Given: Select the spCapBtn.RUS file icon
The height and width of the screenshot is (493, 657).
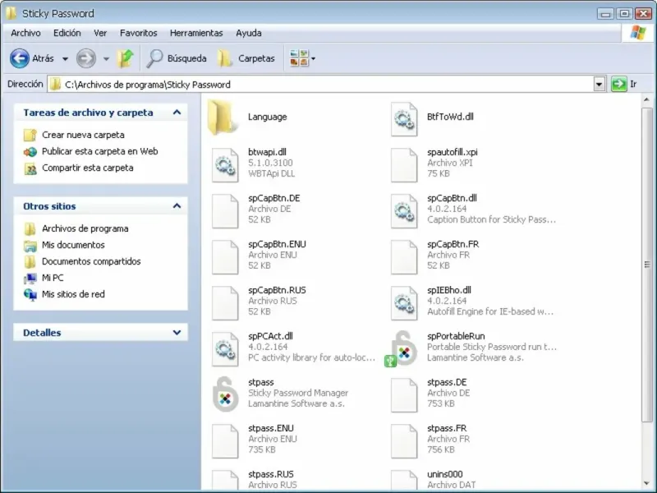Looking at the screenshot, I should (225, 303).
